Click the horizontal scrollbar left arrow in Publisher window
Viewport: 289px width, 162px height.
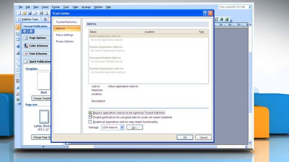[x=67, y=147]
